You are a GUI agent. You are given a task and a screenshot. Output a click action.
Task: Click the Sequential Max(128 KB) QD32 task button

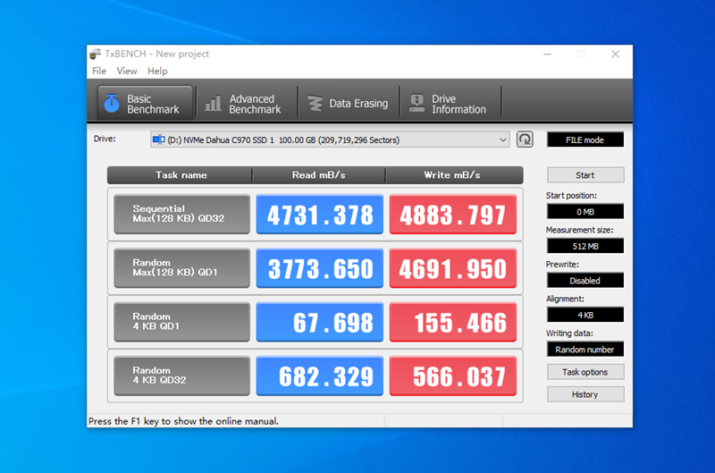182,214
